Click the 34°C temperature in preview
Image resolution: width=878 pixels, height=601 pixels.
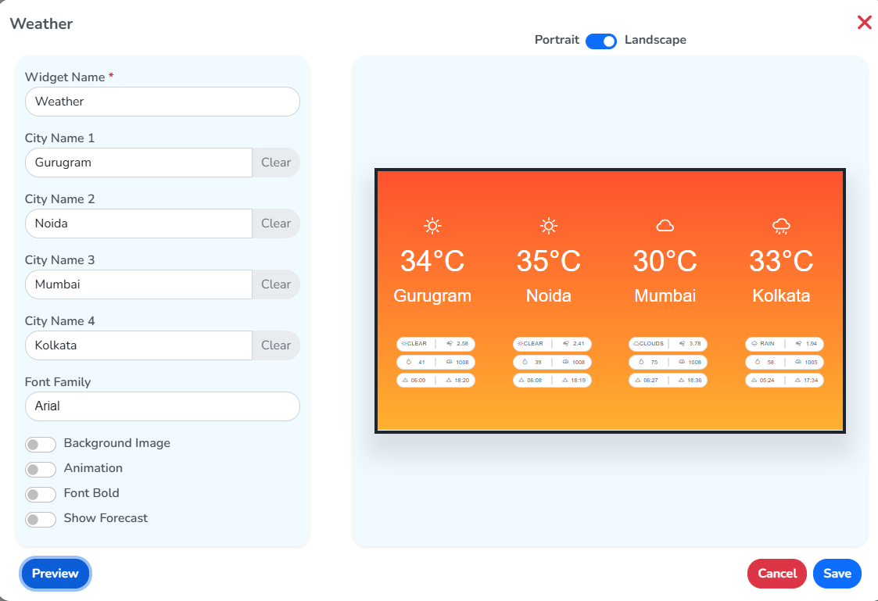tap(432, 261)
